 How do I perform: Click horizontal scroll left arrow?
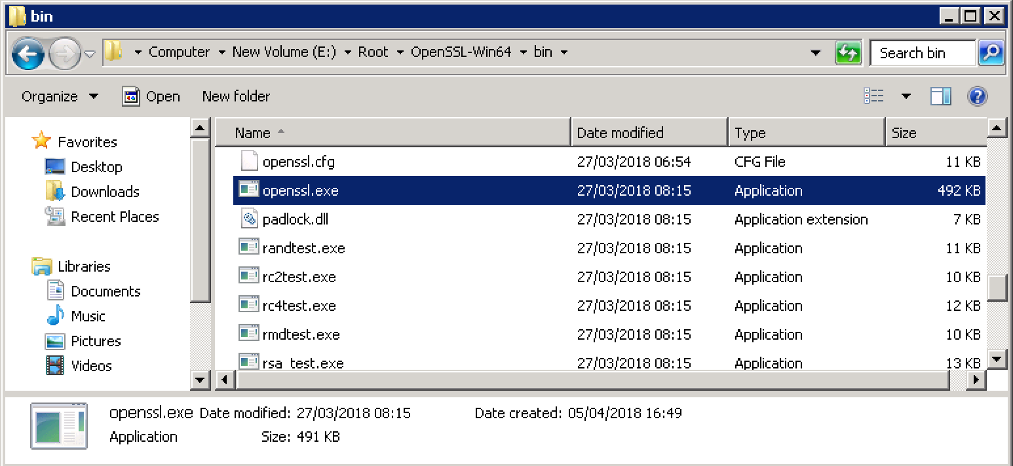click(225, 379)
